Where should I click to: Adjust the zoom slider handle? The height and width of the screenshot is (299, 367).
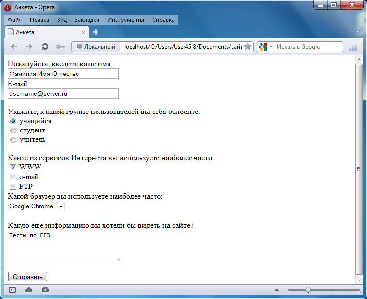click(308, 290)
